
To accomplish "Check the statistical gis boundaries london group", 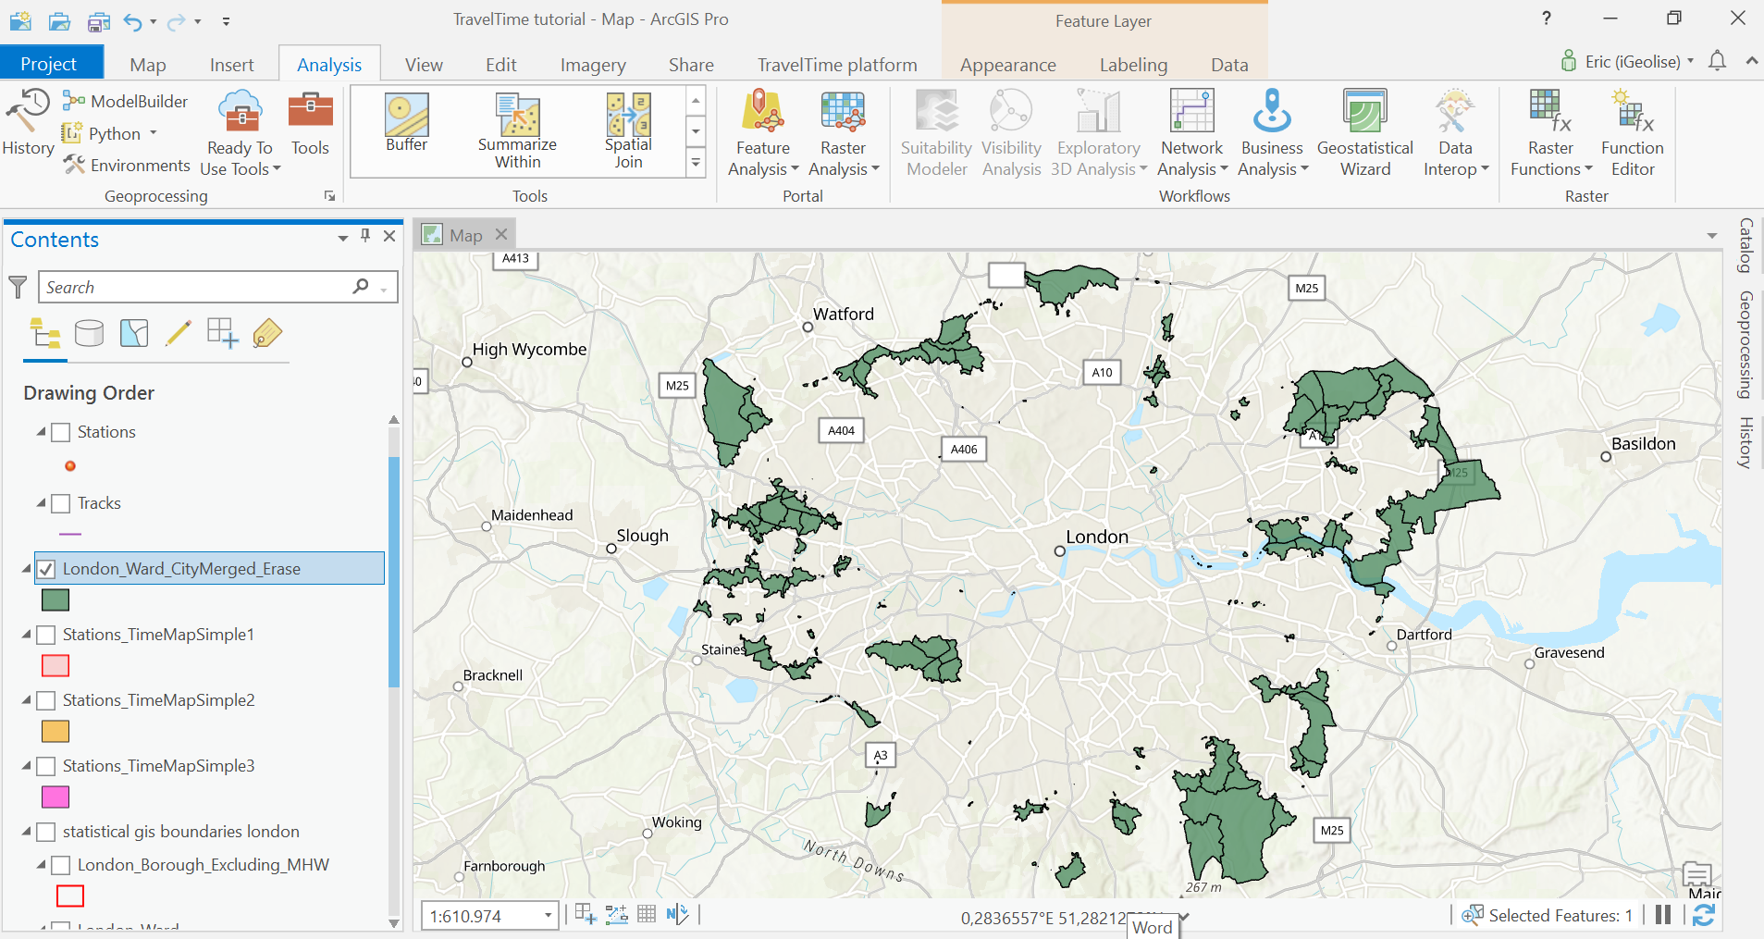I will (46, 832).
